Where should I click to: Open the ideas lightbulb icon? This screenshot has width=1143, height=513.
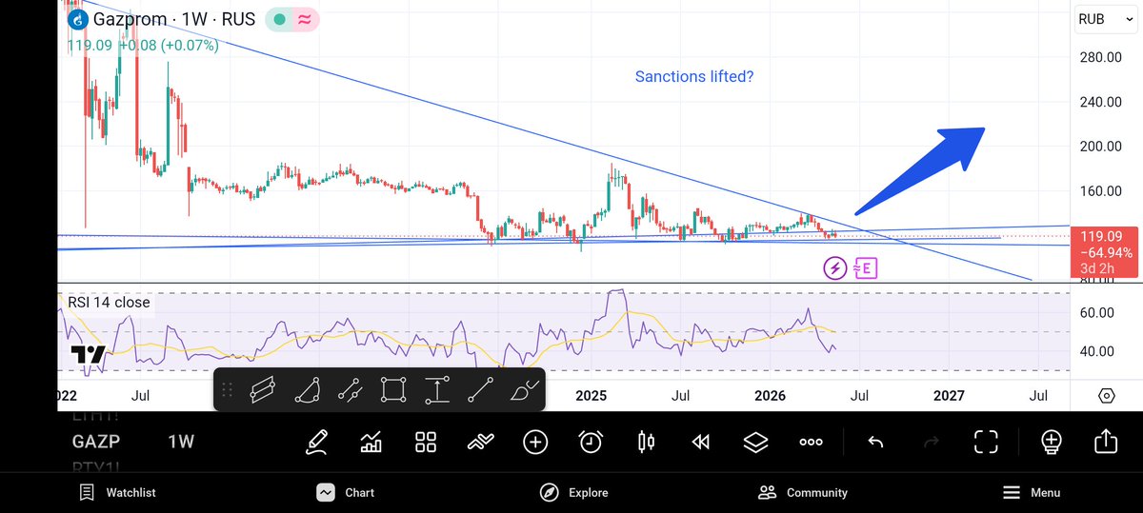[1051, 442]
